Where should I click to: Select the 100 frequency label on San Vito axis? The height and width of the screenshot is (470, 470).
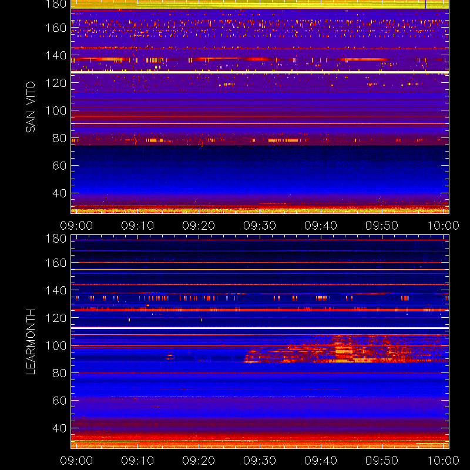56,110
